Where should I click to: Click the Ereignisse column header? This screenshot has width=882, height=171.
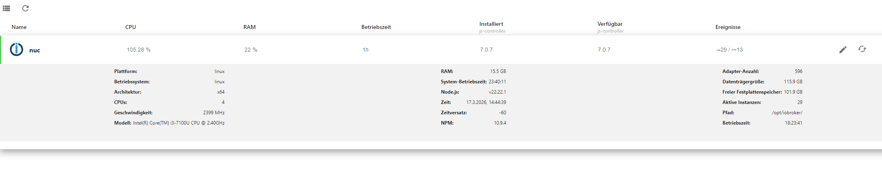click(728, 27)
